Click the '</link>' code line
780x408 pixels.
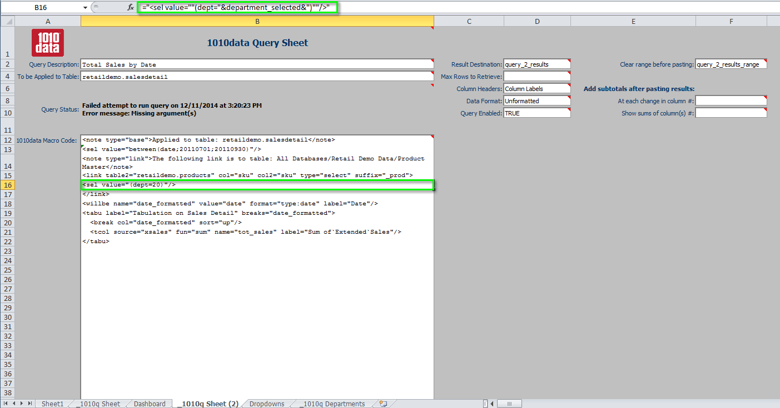click(96, 194)
